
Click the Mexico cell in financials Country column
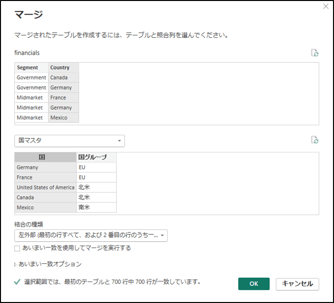click(64, 118)
